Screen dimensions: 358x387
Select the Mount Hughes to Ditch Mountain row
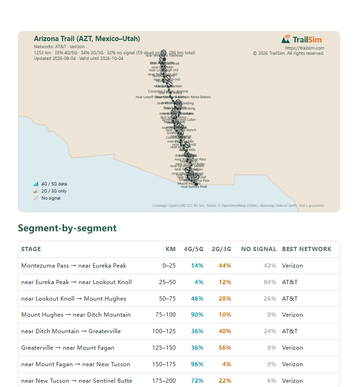point(179,315)
